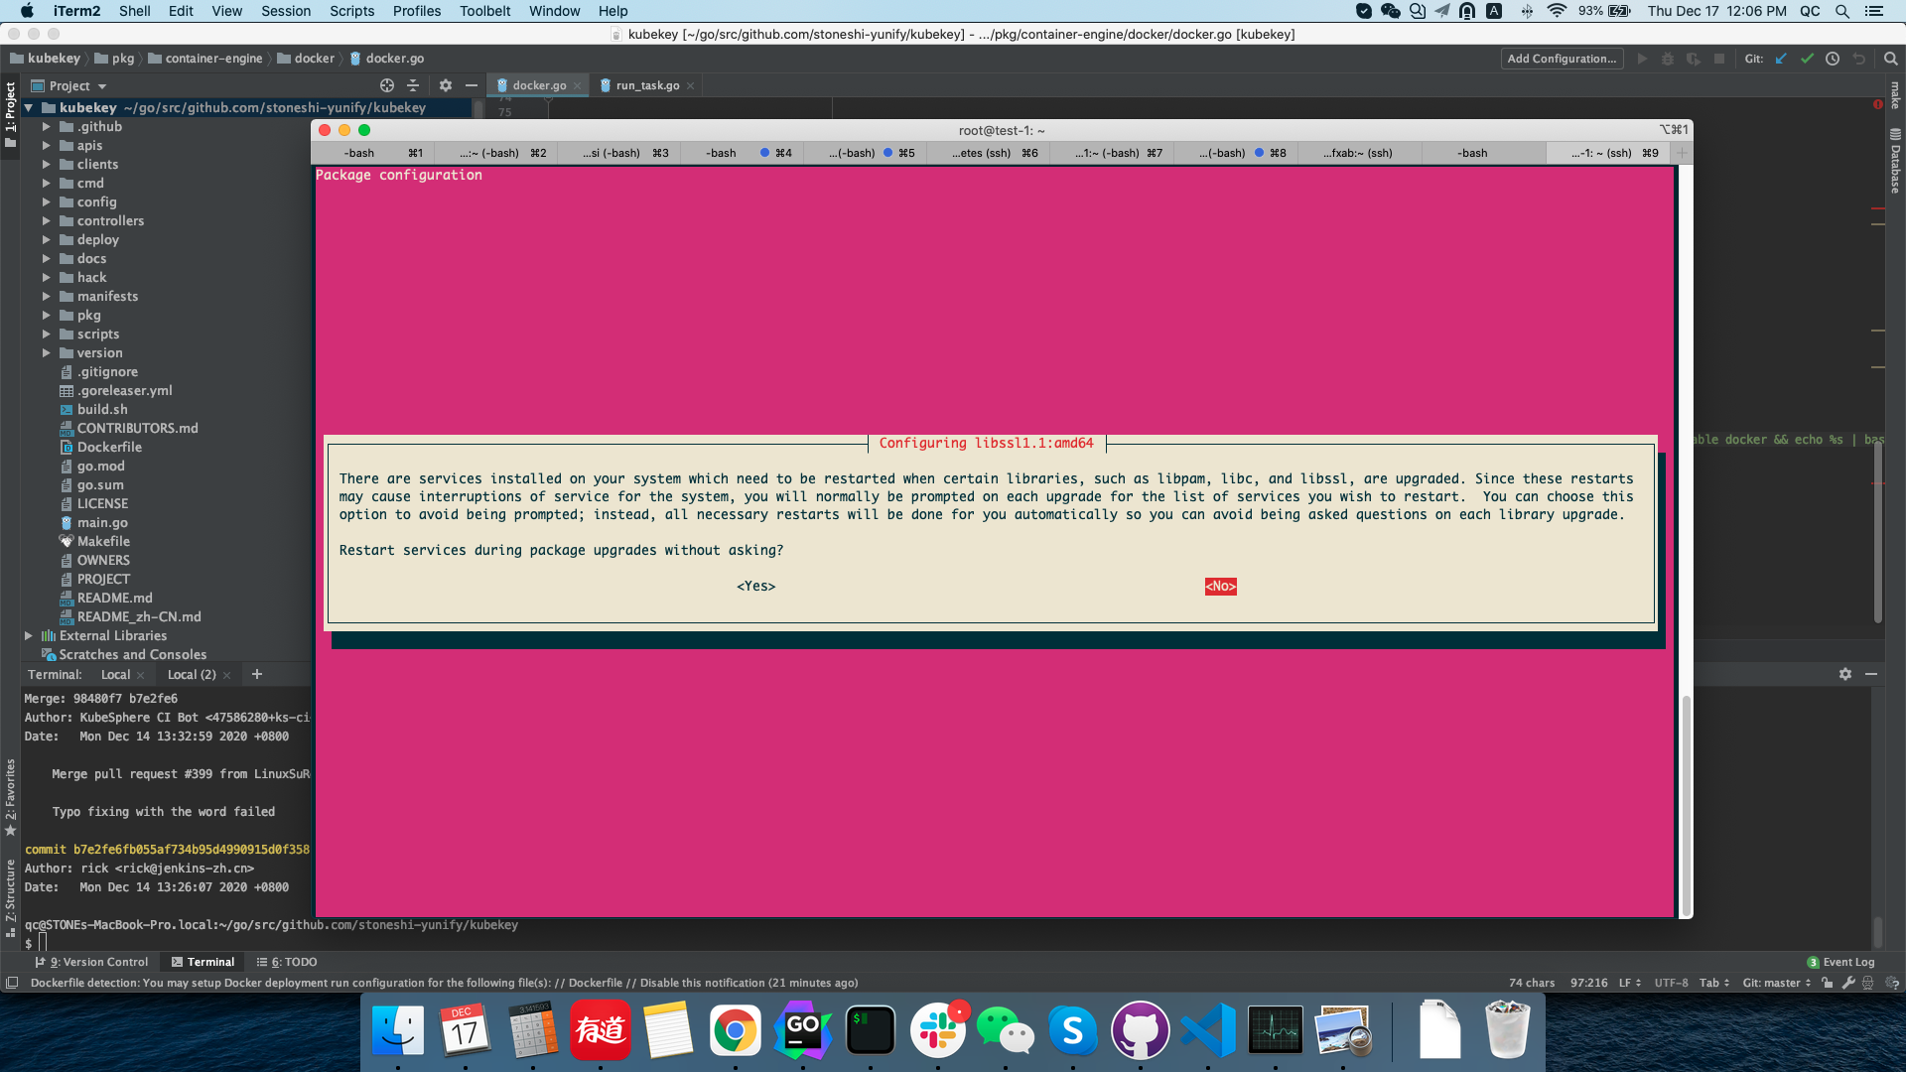Viewport: 1906px width, 1072px height.
Task: Open the 9: Version Control tool window
Action: tap(91, 962)
